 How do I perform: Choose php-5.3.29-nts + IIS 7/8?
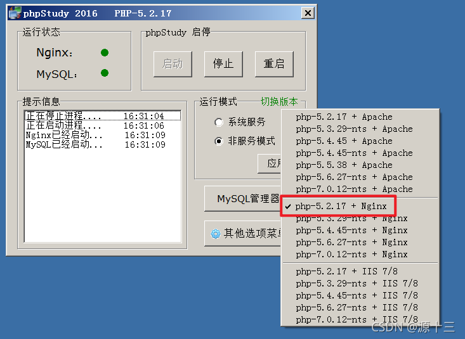tap(360, 283)
